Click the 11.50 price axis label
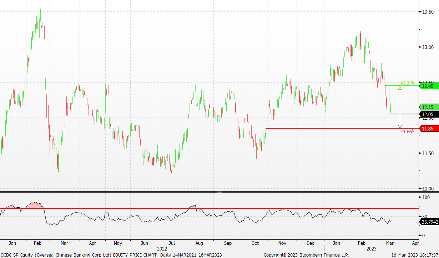The width and height of the screenshot is (439, 258). click(x=428, y=153)
